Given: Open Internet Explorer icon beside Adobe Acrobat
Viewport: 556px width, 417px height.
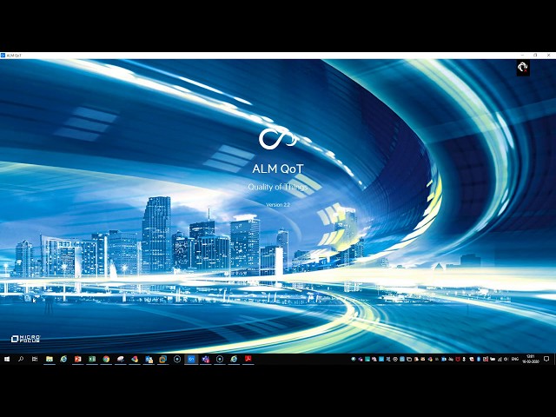Looking at the screenshot, I should click(x=234, y=359).
